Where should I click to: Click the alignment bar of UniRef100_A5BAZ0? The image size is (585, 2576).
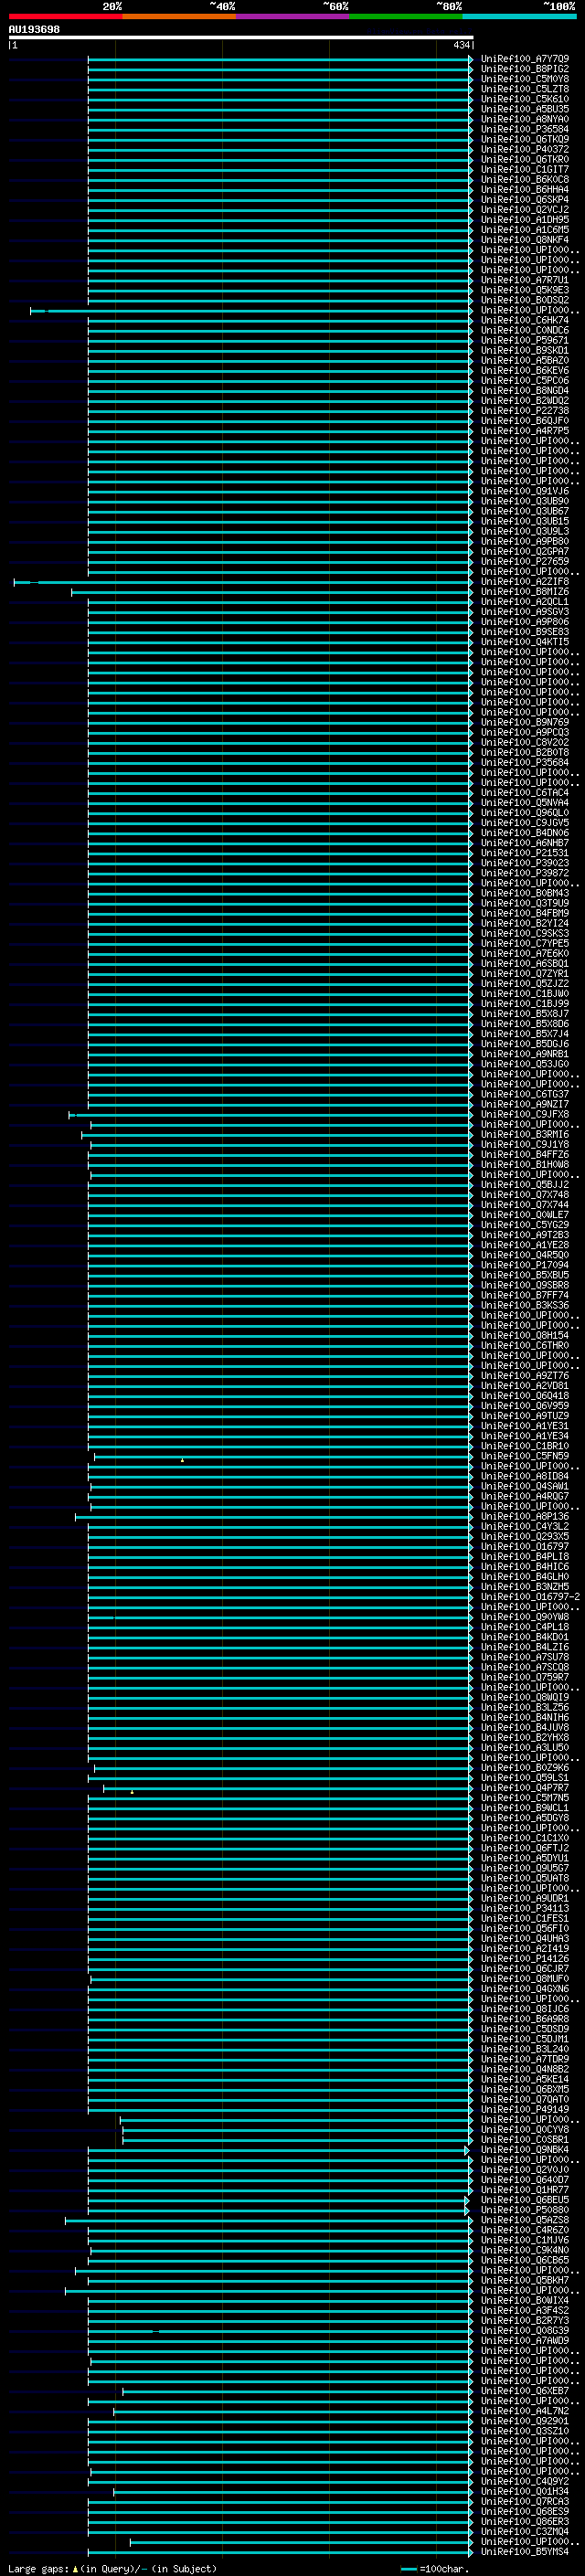click(x=279, y=361)
